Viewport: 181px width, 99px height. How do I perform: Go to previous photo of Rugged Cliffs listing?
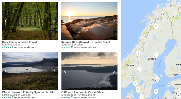65,21
